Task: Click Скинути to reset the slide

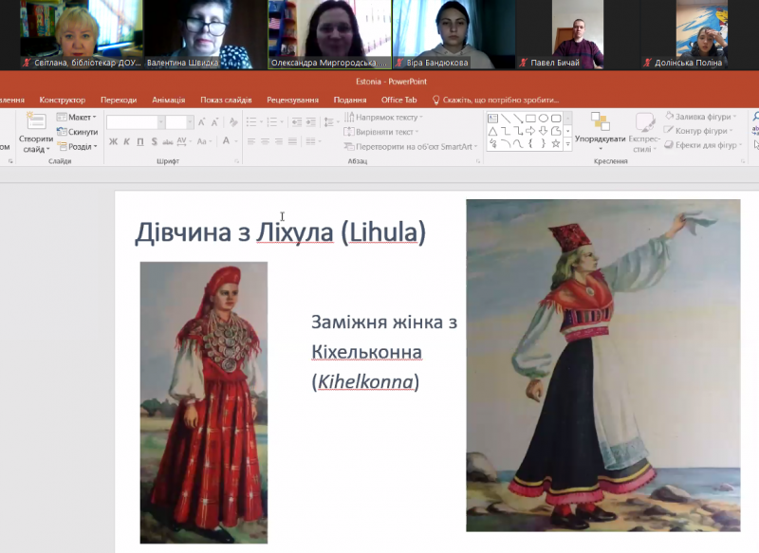Action: [x=78, y=132]
